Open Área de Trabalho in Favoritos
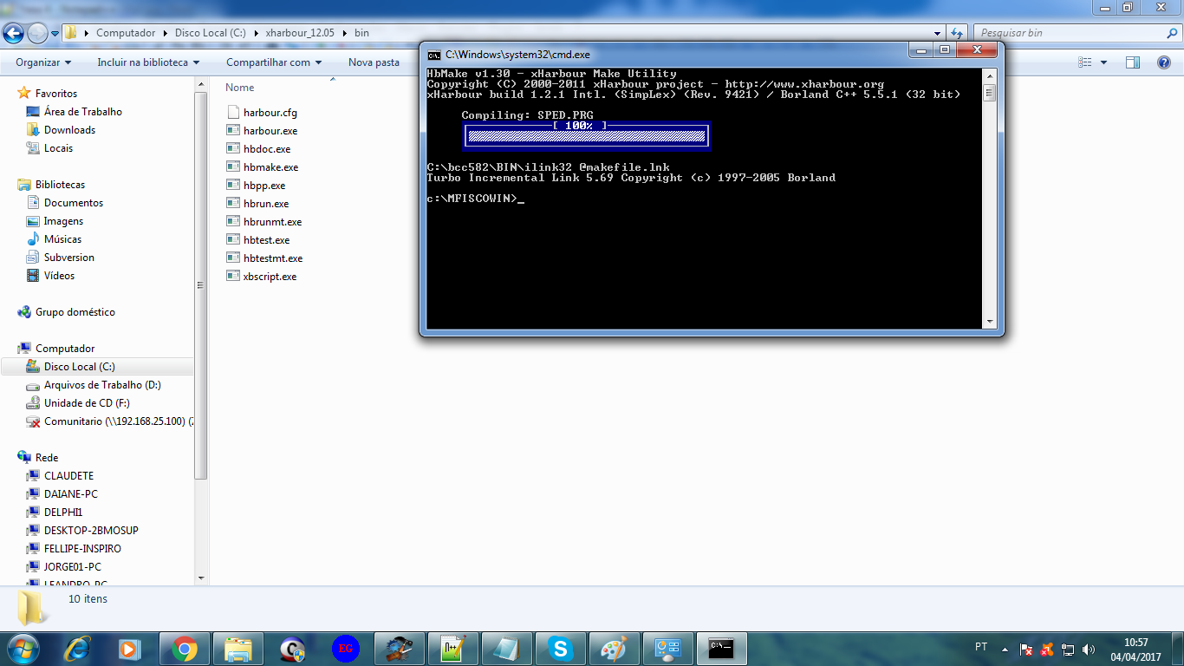Viewport: 1184px width, 666px height. click(83, 112)
